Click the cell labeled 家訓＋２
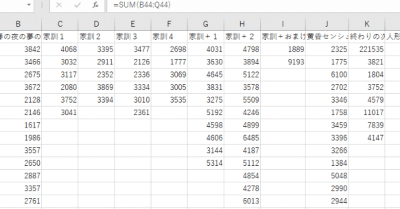Screen dimensions: 400x209 pyautogui.click(x=242, y=37)
